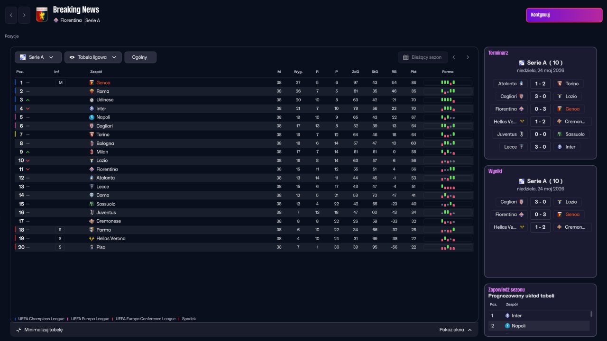The height and width of the screenshot is (341, 607).
Task: Click the Terminarz panel heading
Action: [498, 53]
